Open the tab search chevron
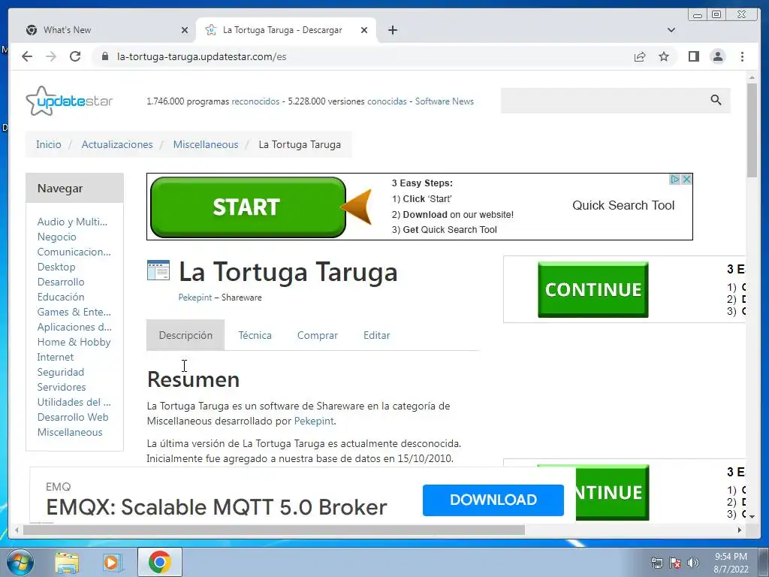 coord(671,30)
